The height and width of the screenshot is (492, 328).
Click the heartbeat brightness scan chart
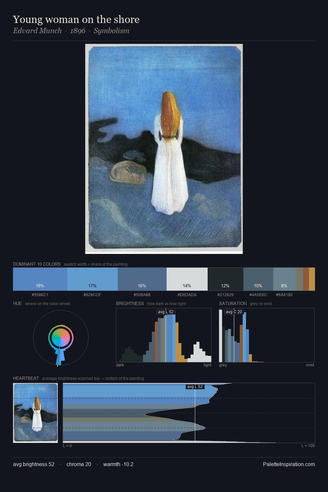point(189,413)
